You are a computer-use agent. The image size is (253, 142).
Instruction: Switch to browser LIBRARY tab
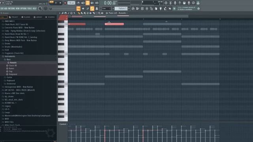pyautogui.click(x=38, y=17)
